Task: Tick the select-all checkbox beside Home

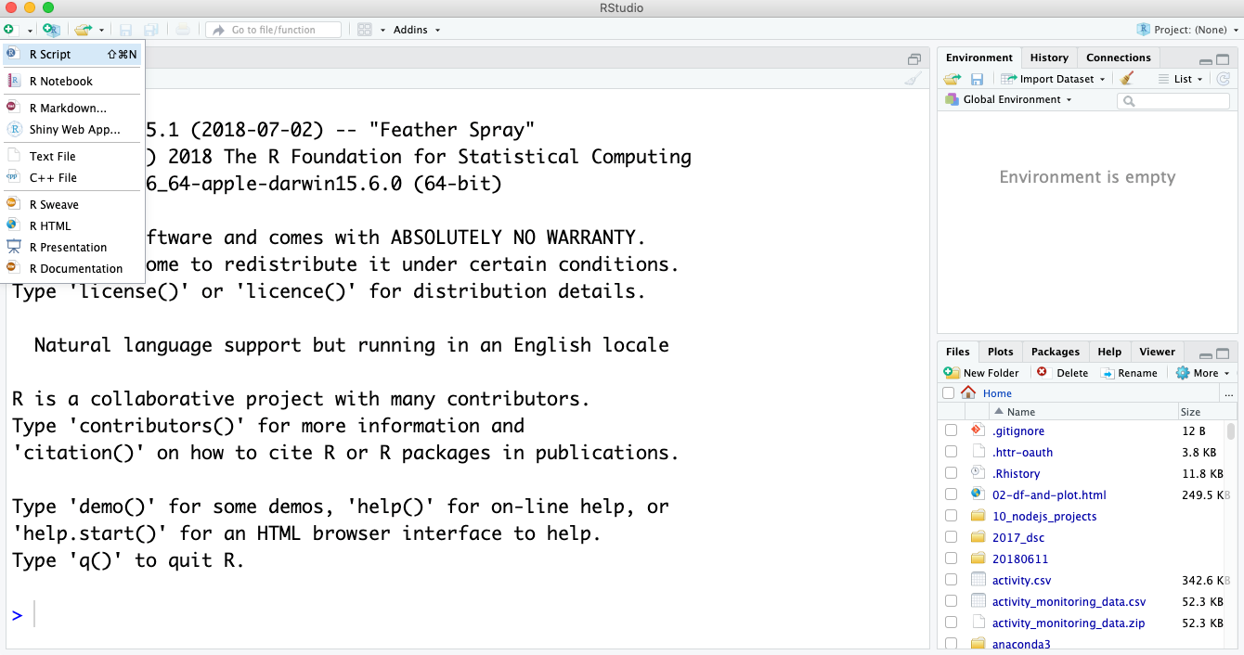Action: point(949,393)
